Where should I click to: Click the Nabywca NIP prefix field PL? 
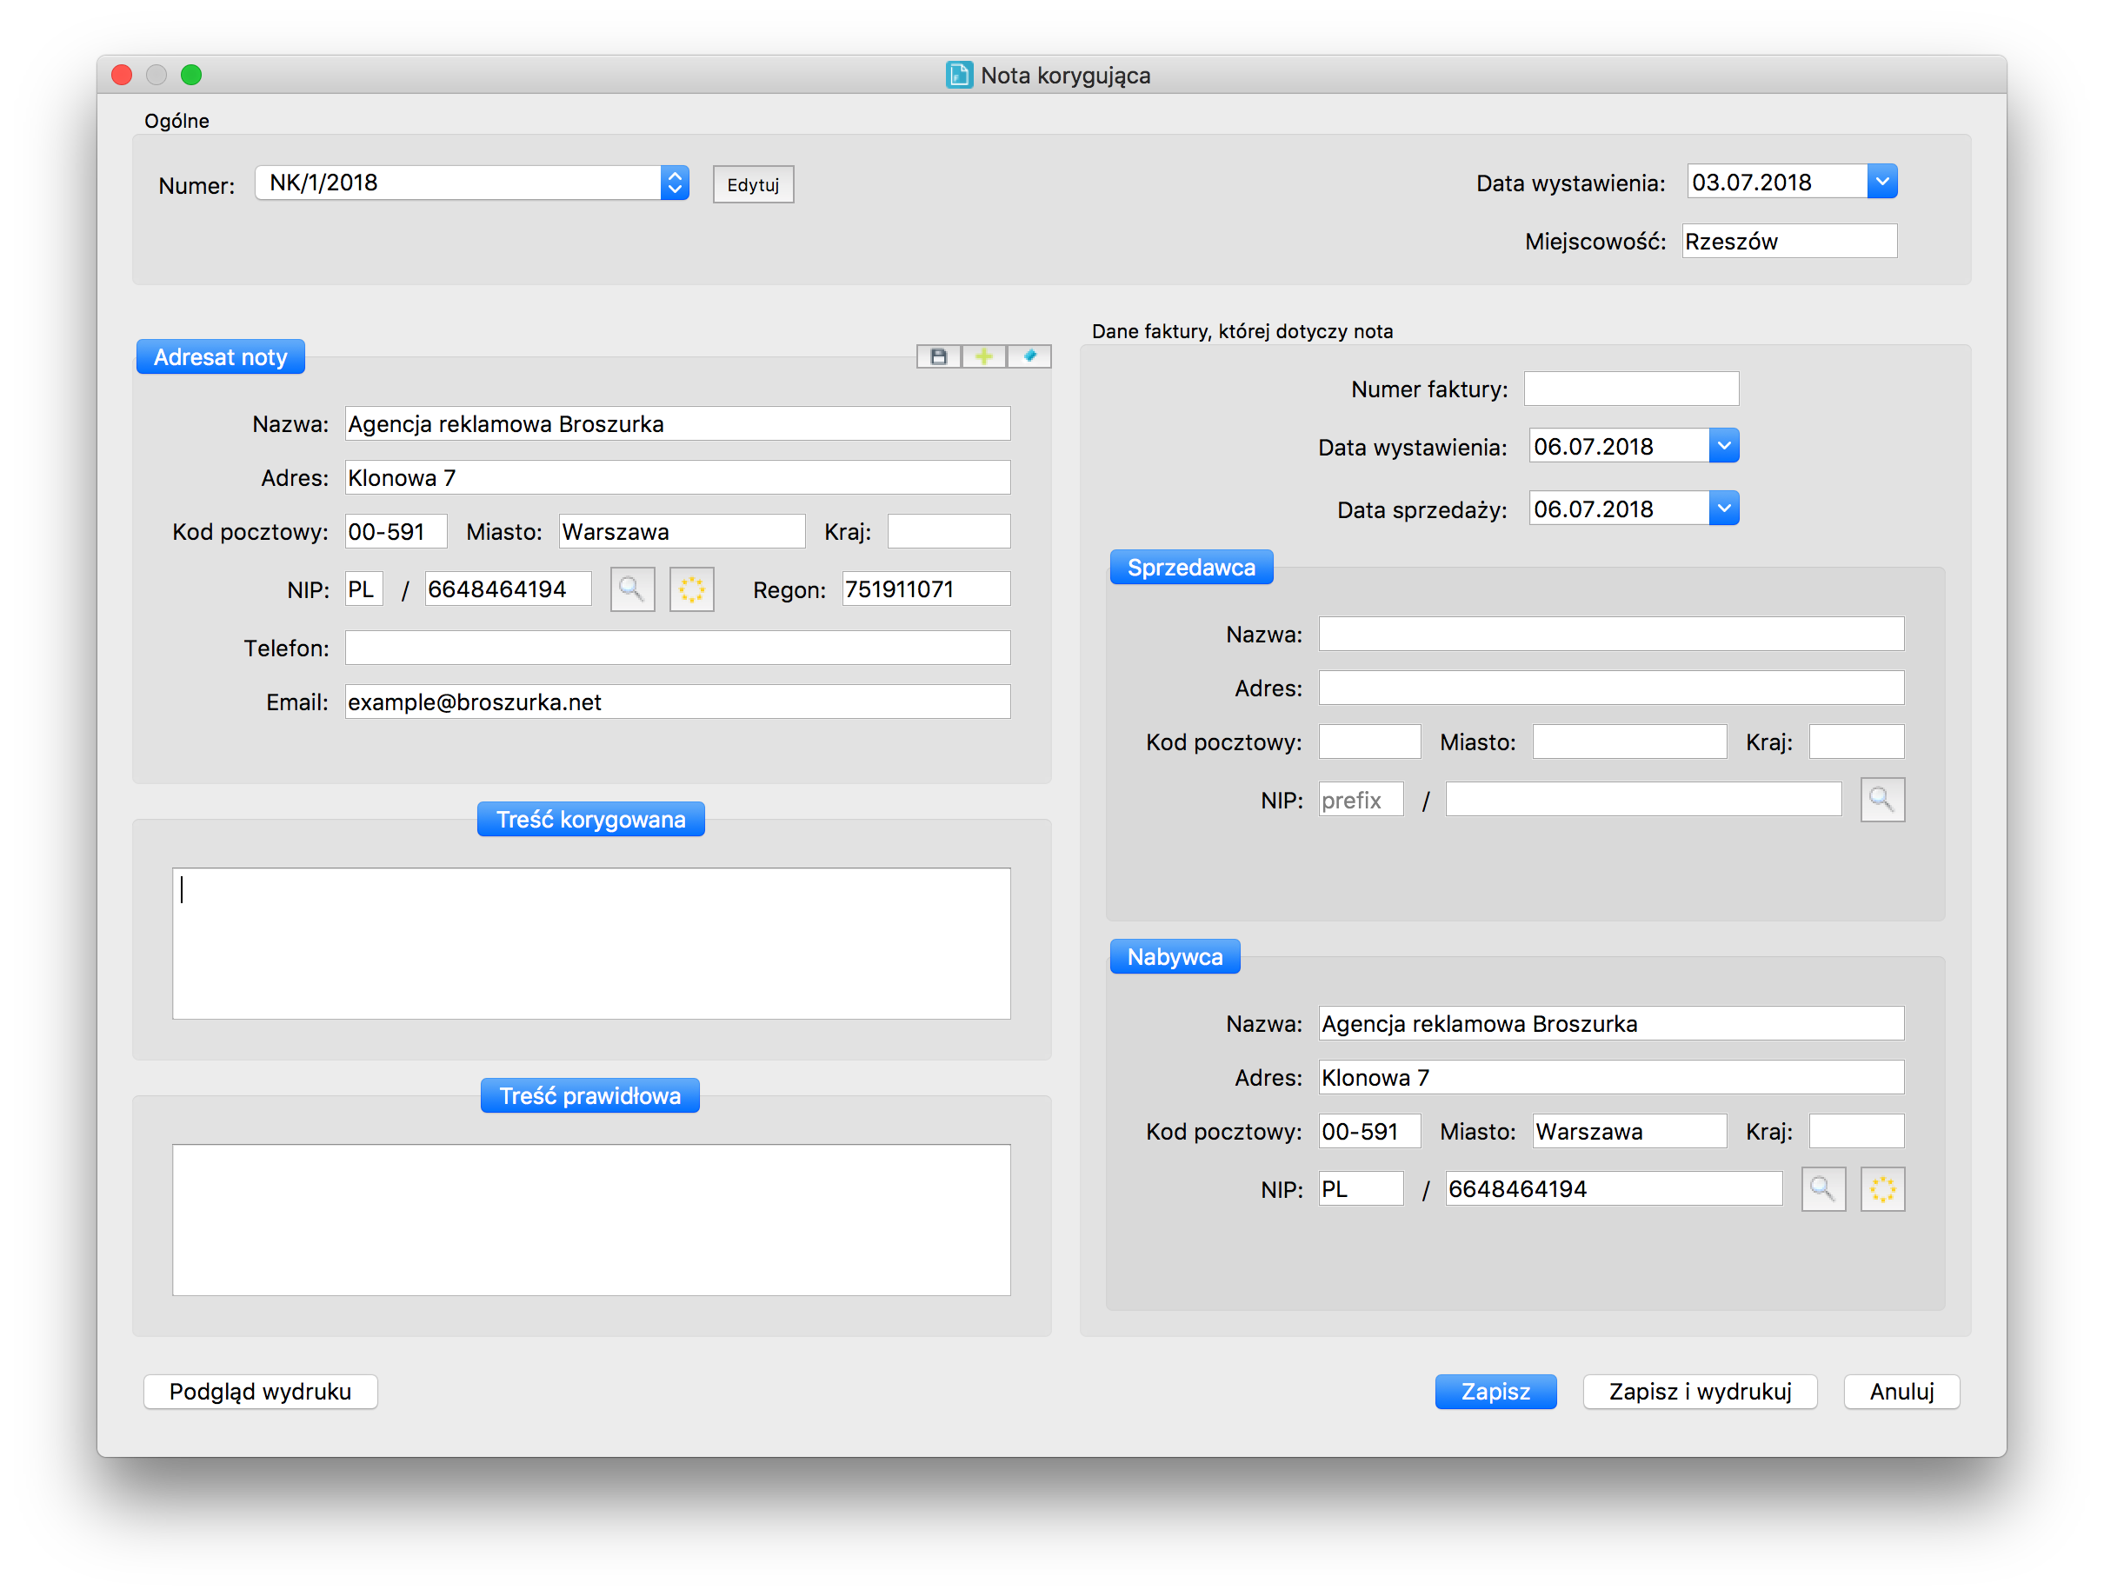pyautogui.click(x=1362, y=1189)
